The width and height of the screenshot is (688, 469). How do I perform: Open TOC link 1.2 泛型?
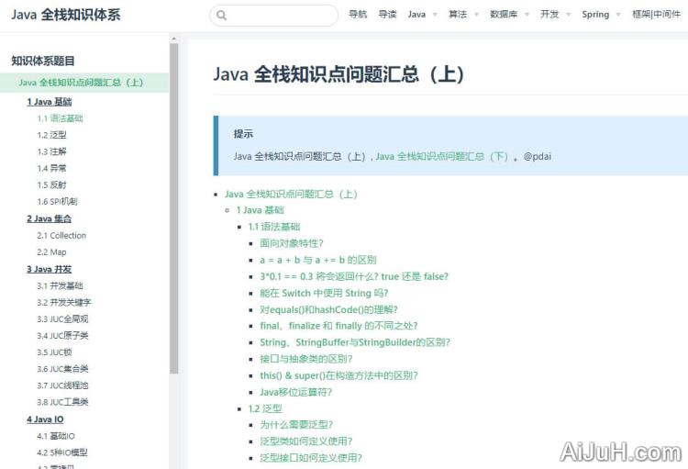tap(265, 408)
